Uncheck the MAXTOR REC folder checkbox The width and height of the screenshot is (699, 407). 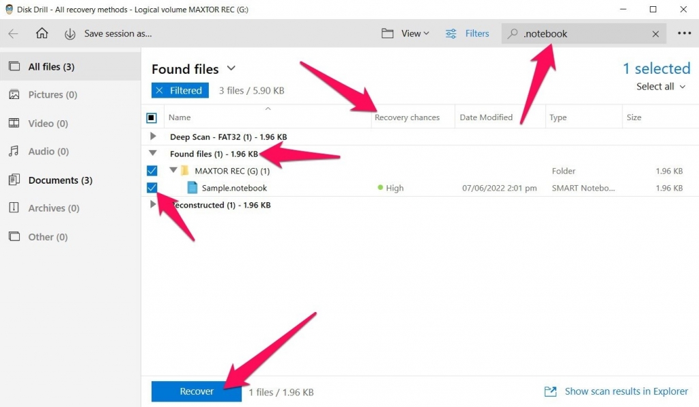(152, 171)
